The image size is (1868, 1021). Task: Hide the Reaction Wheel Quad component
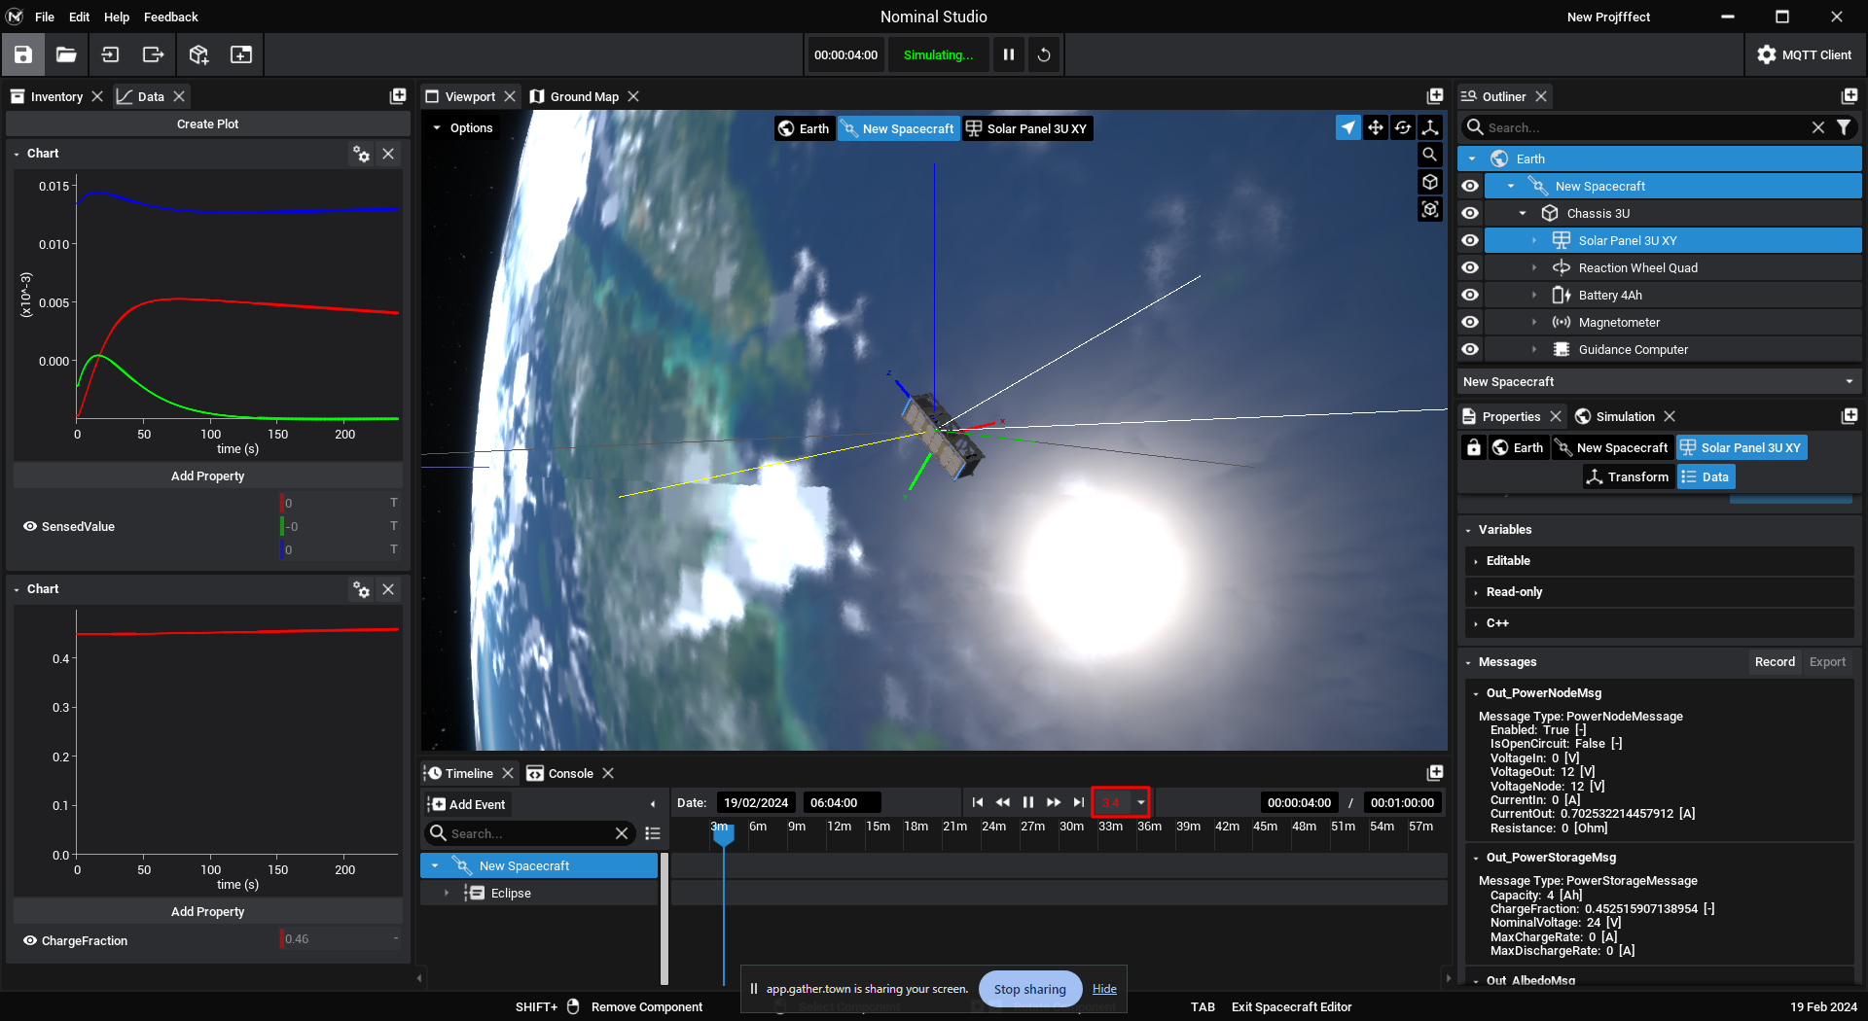[1470, 267]
